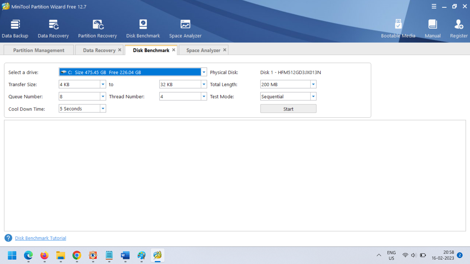Open Google Chrome from the taskbar
The image size is (470, 264).
(x=77, y=255)
